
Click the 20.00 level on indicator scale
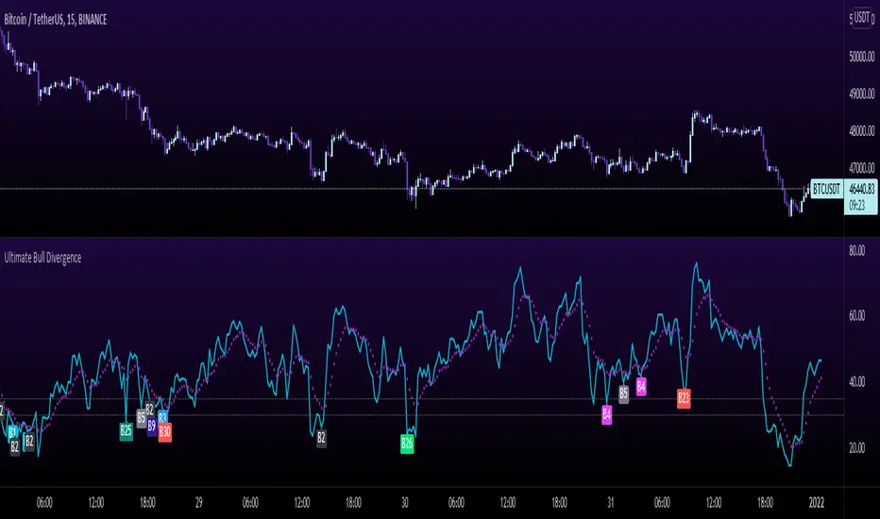[x=856, y=447]
